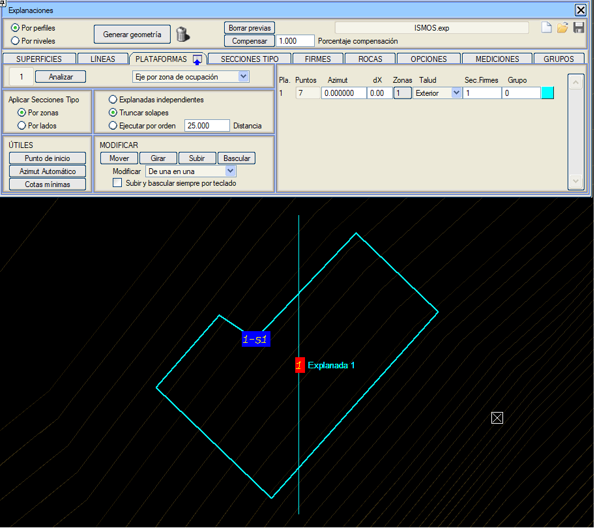Viewport: 595px width, 528px height.
Task: Click the icon on the PLATAFORMAS tab
Action: (x=197, y=59)
